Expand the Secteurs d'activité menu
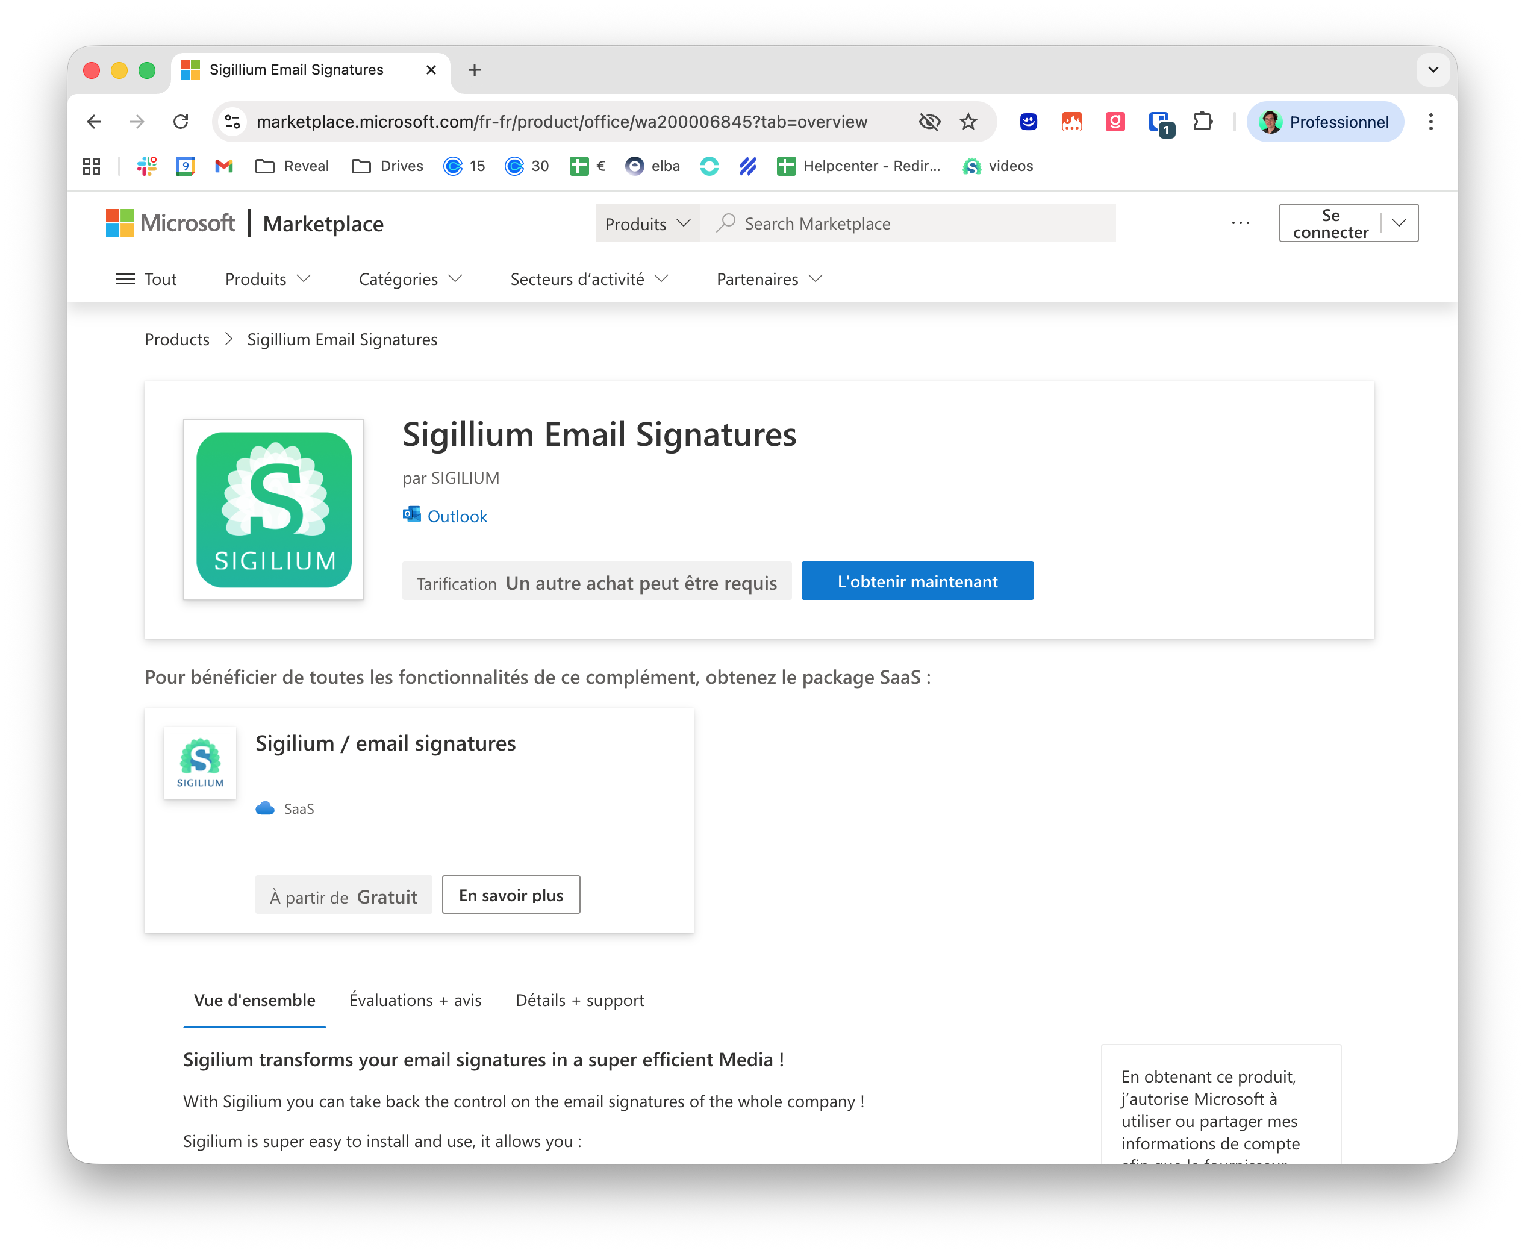1525x1253 pixels. click(x=589, y=280)
